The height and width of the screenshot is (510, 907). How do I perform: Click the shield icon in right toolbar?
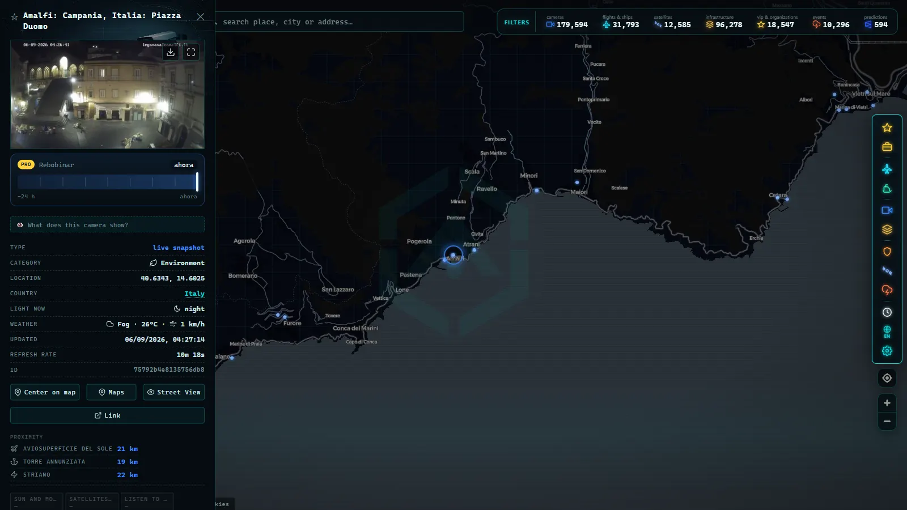click(x=887, y=252)
